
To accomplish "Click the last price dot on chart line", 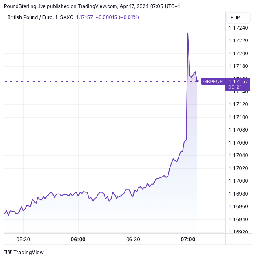I will [x=198, y=81].
